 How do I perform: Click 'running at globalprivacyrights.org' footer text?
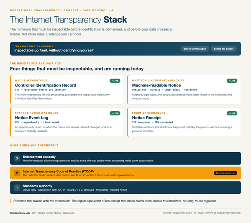(x=223, y=213)
